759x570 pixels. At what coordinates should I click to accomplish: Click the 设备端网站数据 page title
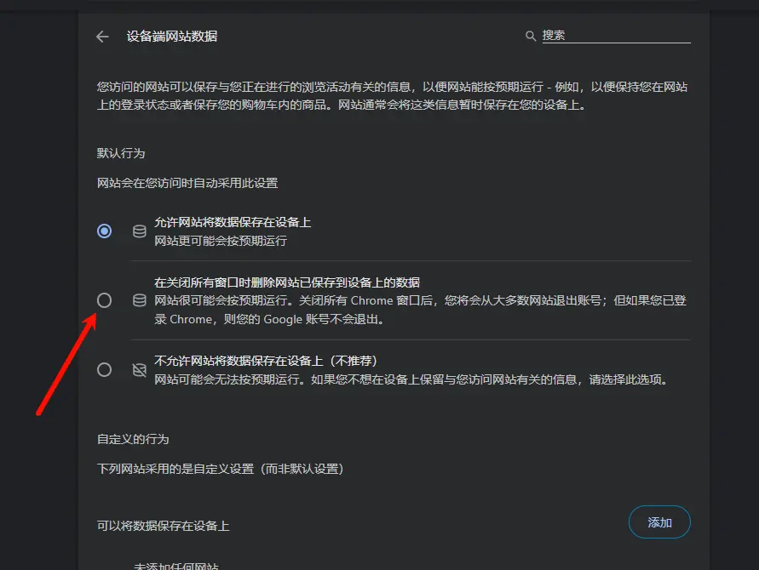pyautogui.click(x=172, y=37)
